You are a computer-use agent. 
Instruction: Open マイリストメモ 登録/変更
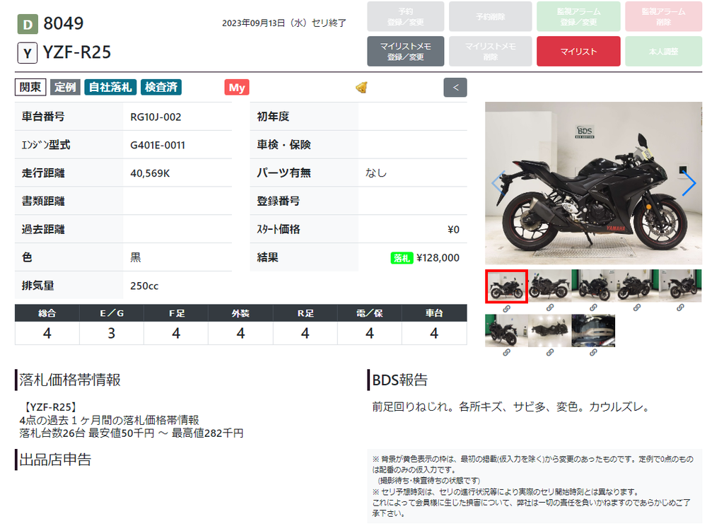click(405, 52)
